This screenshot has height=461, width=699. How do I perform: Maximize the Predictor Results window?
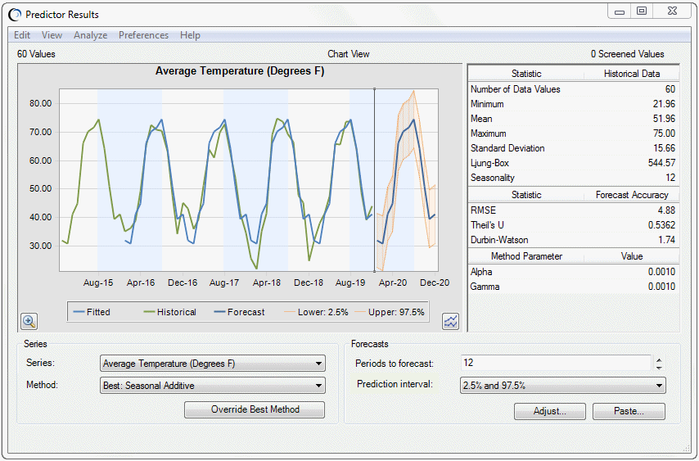[642, 11]
